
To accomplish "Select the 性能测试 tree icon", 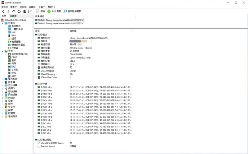I will (6, 116).
